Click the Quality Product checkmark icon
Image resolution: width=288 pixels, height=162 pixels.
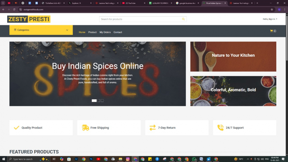(x=17, y=128)
